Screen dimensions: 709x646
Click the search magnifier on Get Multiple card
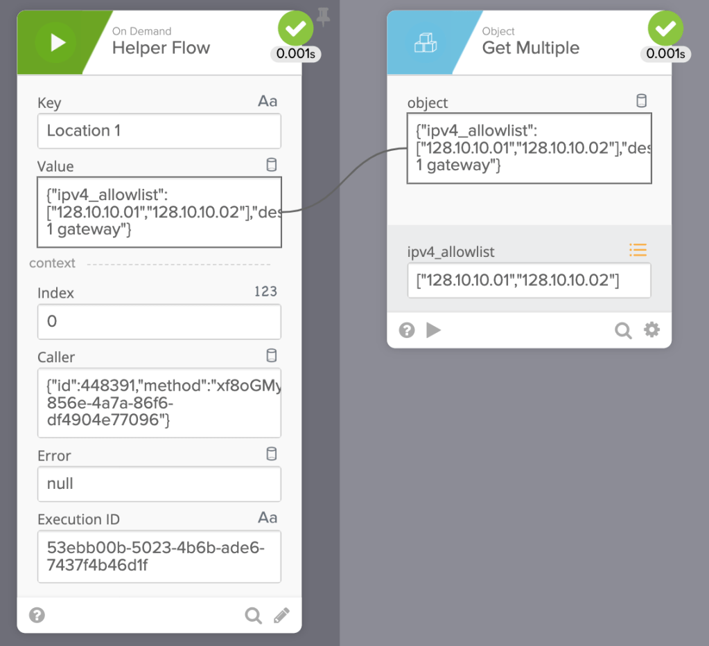[623, 330]
